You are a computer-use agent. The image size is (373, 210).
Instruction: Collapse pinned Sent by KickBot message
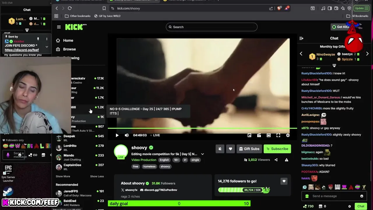coord(47,47)
